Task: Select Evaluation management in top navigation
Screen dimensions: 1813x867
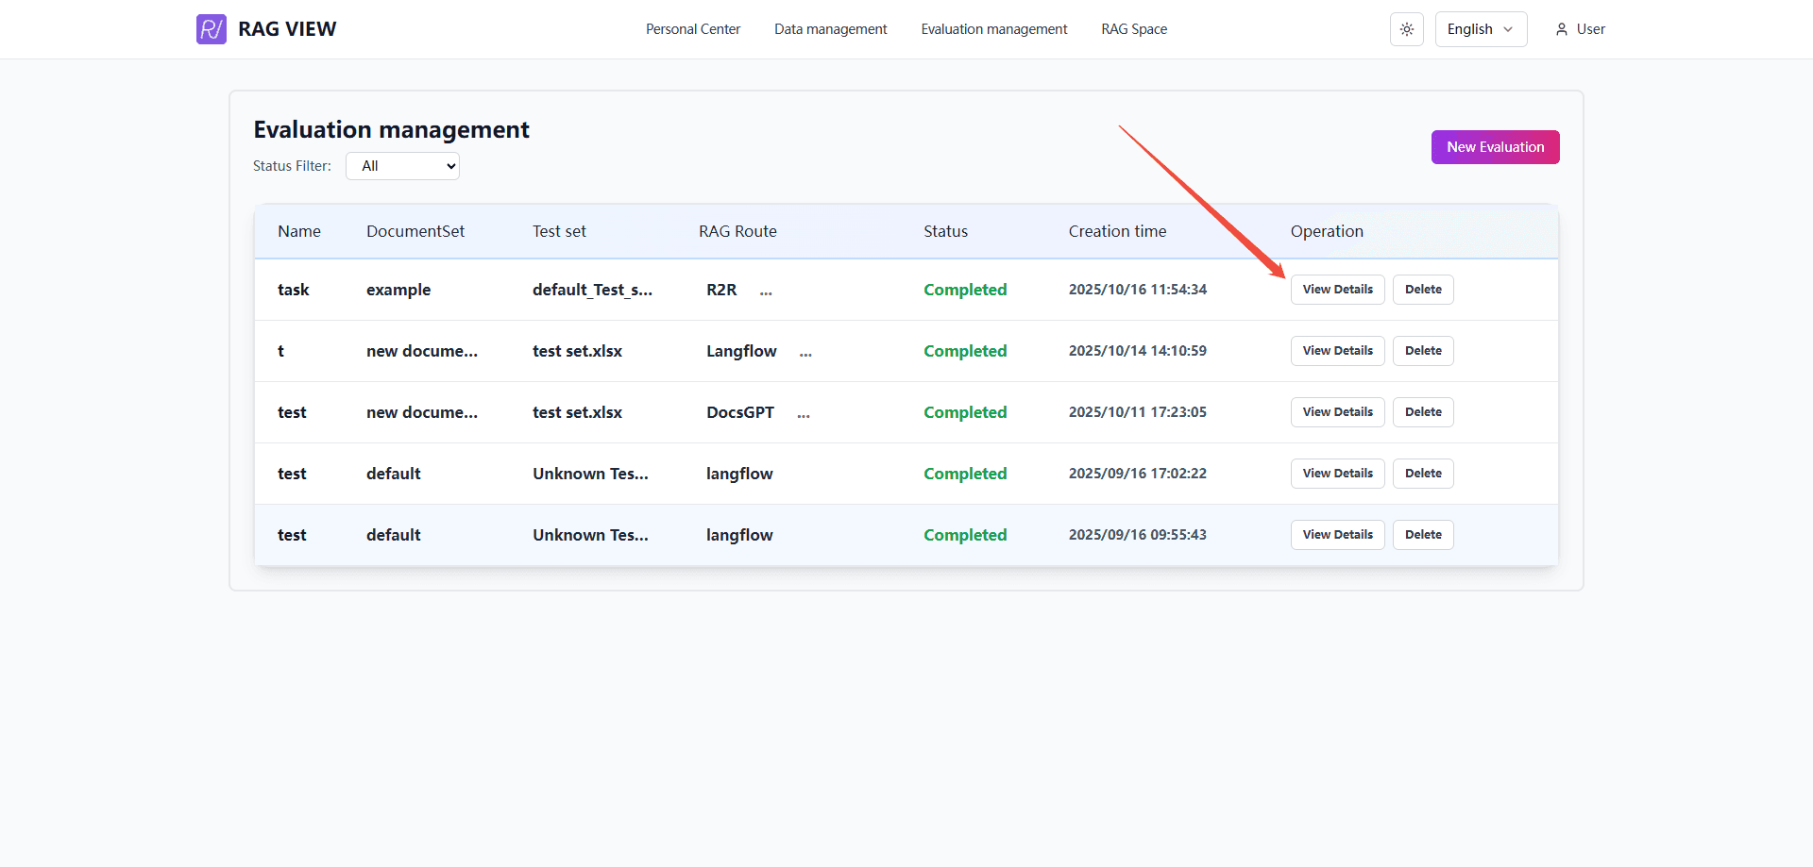Action: click(993, 29)
